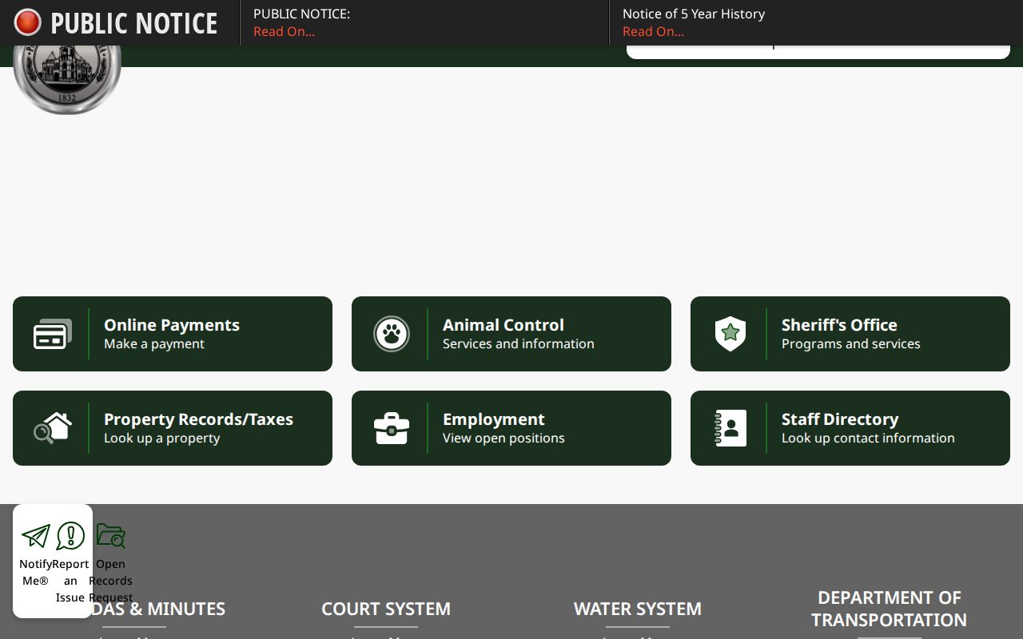Click the Sheriff's Office badge icon
This screenshot has height=639, width=1023.
pos(730,334)
